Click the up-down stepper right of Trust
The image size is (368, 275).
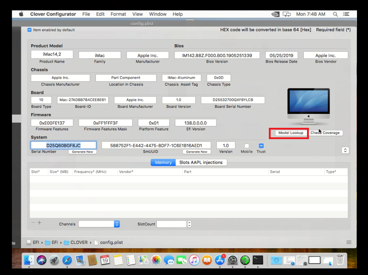click(x=345, y=150)
